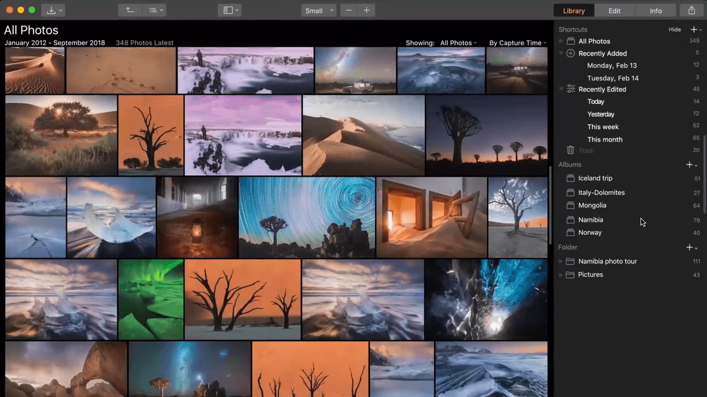The height and width of the screenshot is (397, 707).
Task: Expand the All Photos disclosure triangle
Action: (560, 41)
